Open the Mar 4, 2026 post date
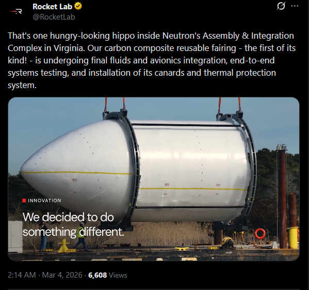The height and width of the screenshot is (290, 309). (x=62, y=275)
